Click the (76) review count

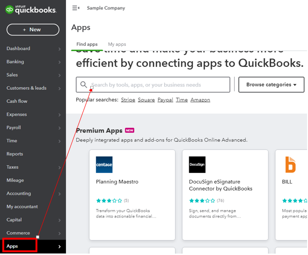coord(221,201)
